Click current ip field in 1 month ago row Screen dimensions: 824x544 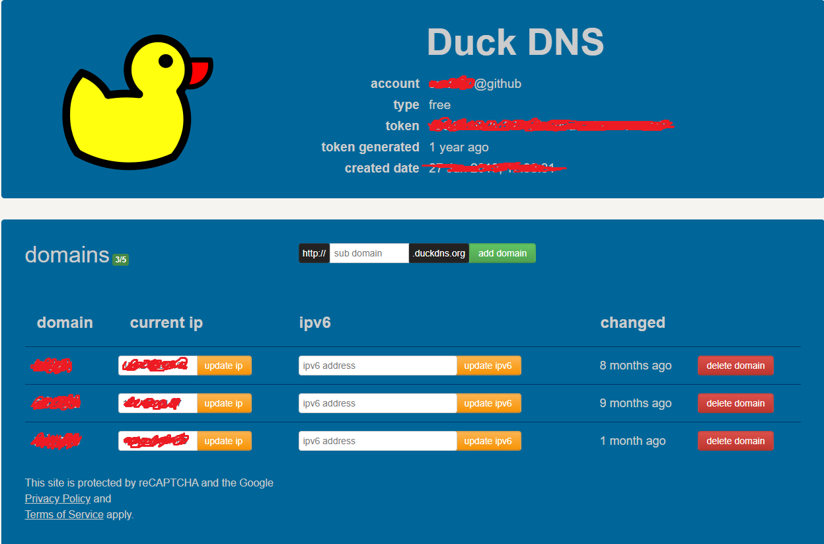158,441
